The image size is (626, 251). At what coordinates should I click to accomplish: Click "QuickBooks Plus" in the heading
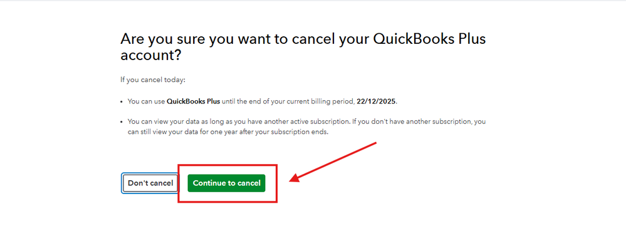click(429, 38)
